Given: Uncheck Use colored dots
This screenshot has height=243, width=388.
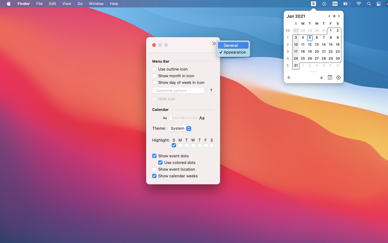Looking at the screenshot, I should pos(161,162).
